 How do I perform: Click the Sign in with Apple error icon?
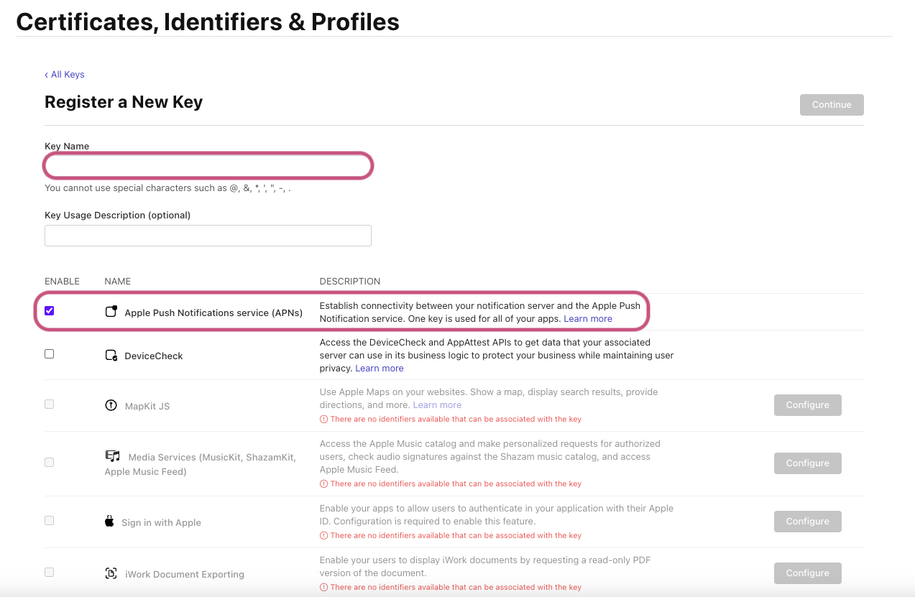[323, 535]
